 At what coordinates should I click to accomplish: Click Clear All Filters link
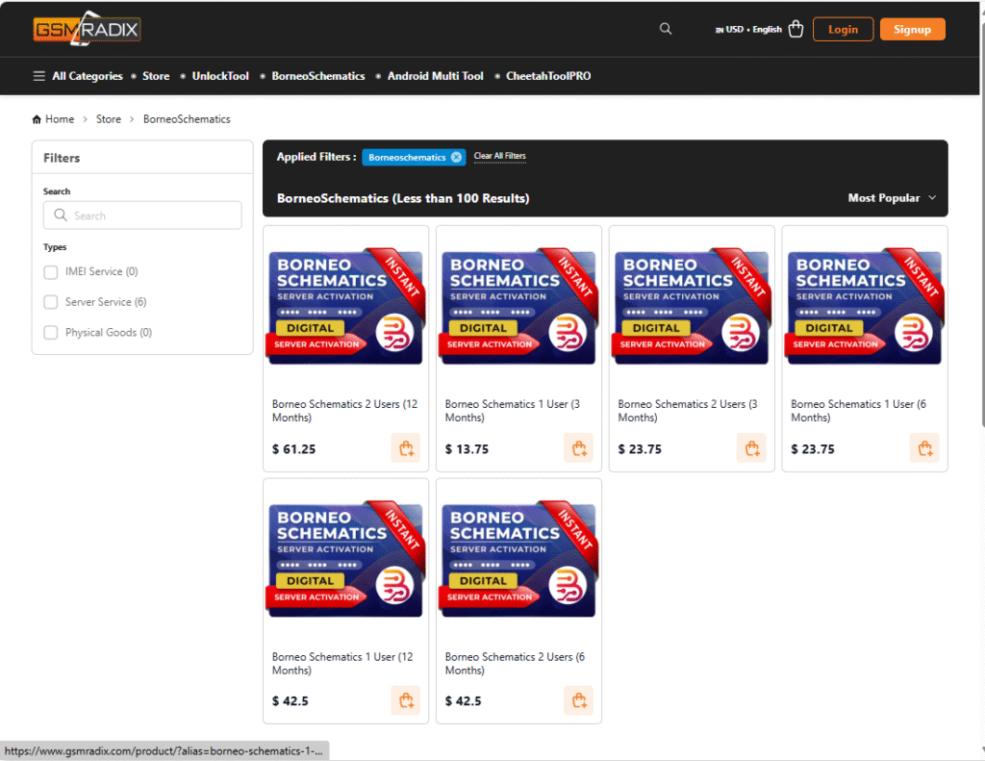499,156
